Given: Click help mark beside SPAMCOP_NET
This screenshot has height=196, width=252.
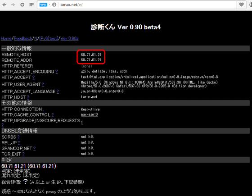Looking at the screenshot, I should pyautogui.click(x=34, y=148).
